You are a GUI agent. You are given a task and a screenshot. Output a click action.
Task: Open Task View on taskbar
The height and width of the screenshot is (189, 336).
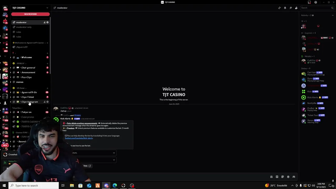[x=63, y=186]
